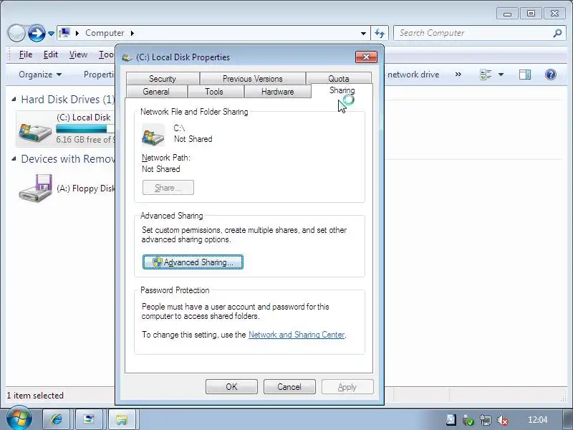
Task: Click the blue Help icon
Action: pyautogui.click(x=550, y=75)
